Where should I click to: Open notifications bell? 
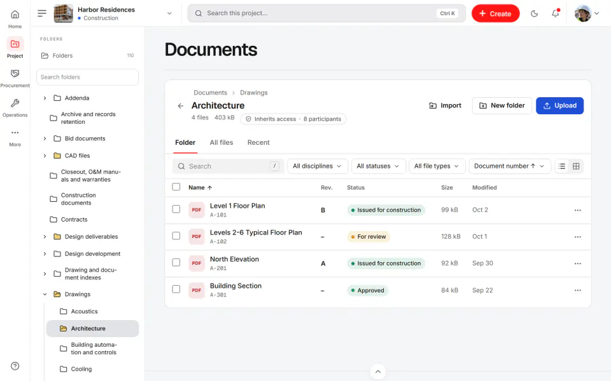tap(555, 13)
